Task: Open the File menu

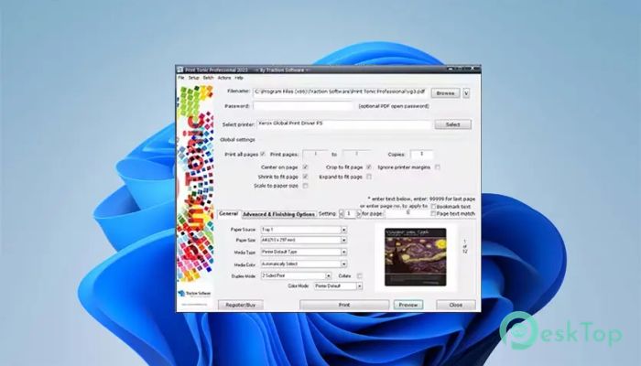Action: pyautogui.click(x=181, y=78)
